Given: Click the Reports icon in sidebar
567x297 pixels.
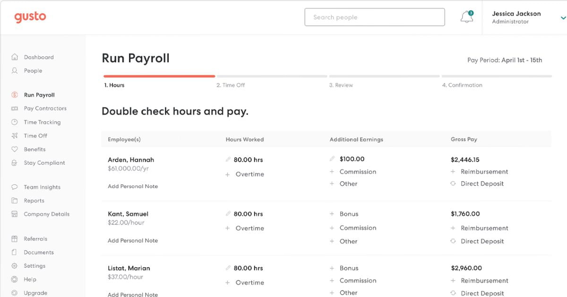Looking at the screenshot, I should [x=15, y=200].
